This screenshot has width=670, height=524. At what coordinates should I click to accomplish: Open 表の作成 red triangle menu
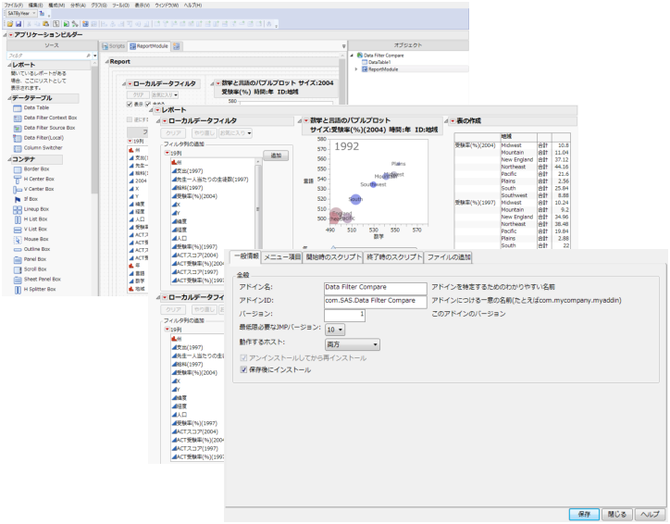453,121
